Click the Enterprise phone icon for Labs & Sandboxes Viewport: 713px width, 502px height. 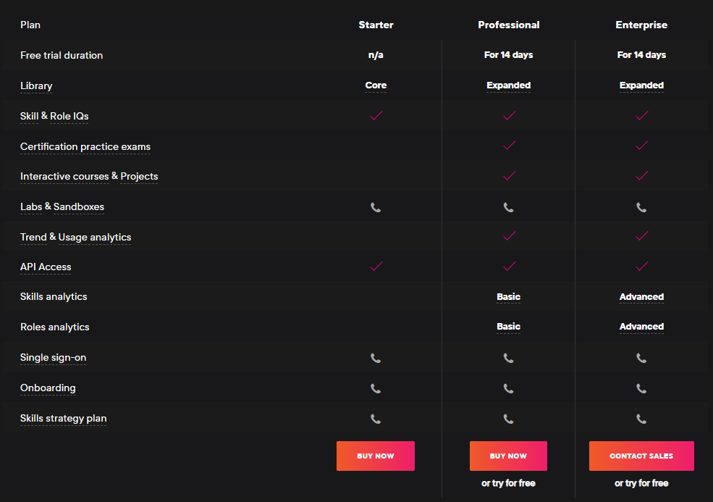pos(641,207)
